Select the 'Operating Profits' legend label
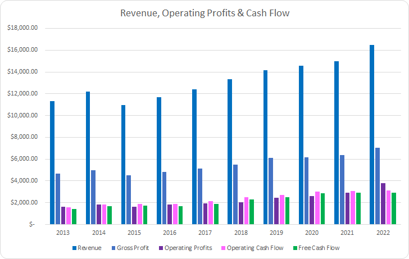This screenshot has height=259, width=409. coord(188,248)
